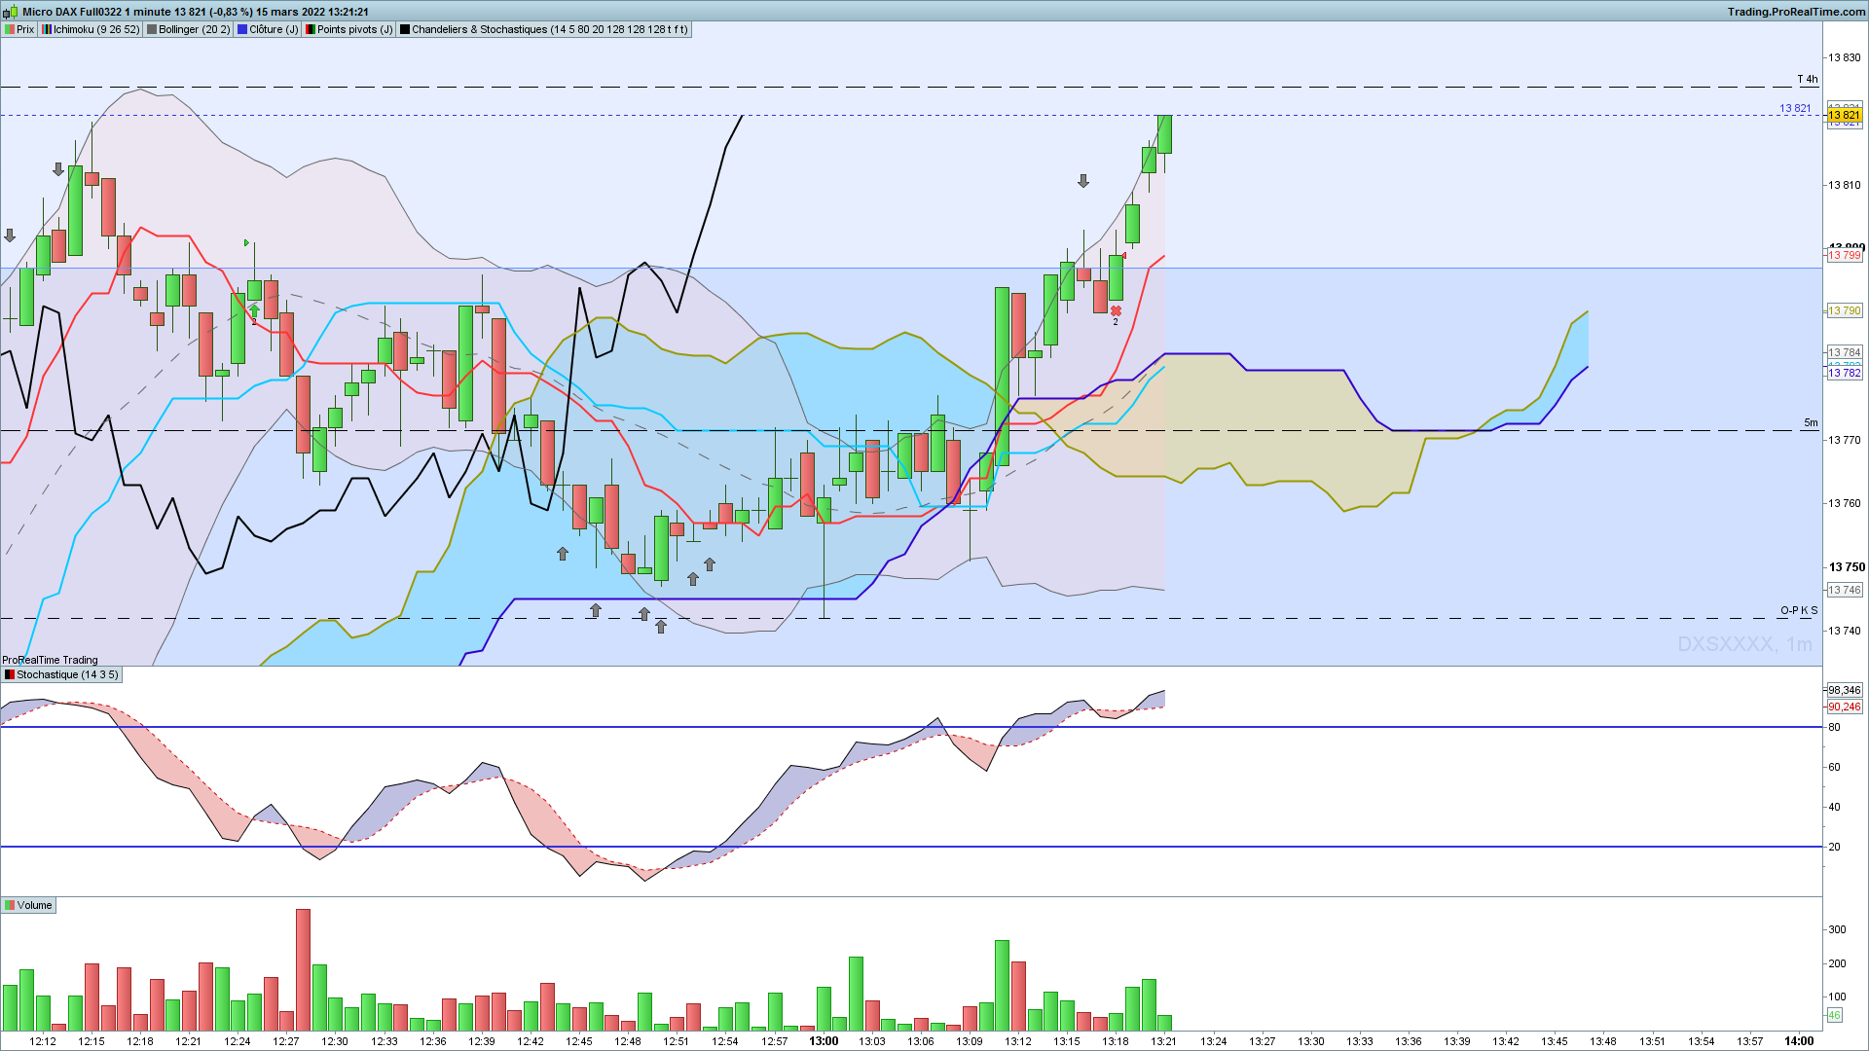Open the Trading.ProRealTime.com link
Image resolution: width=1869 pixels, height=1051 pixels.
click(1797, 12)
